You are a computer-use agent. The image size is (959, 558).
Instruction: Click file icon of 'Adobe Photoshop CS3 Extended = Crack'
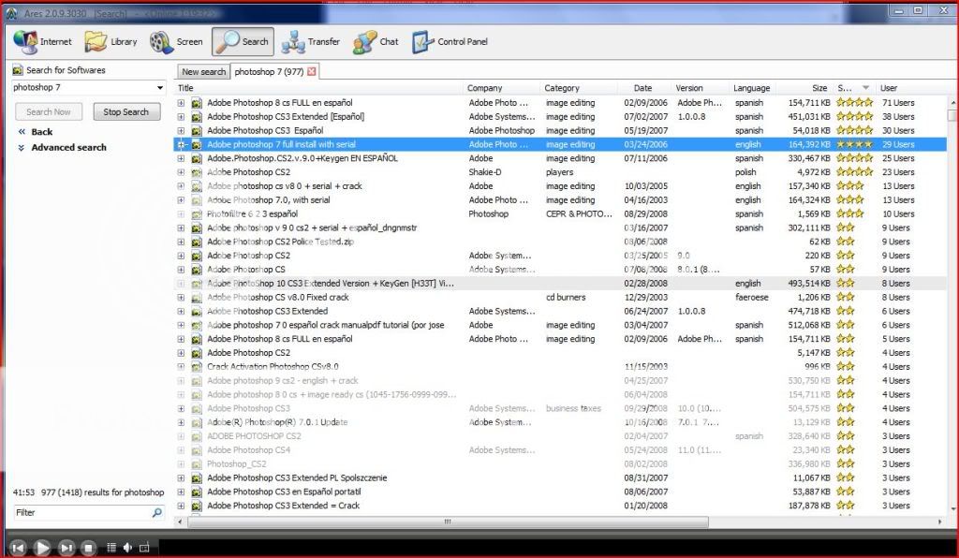197,507
